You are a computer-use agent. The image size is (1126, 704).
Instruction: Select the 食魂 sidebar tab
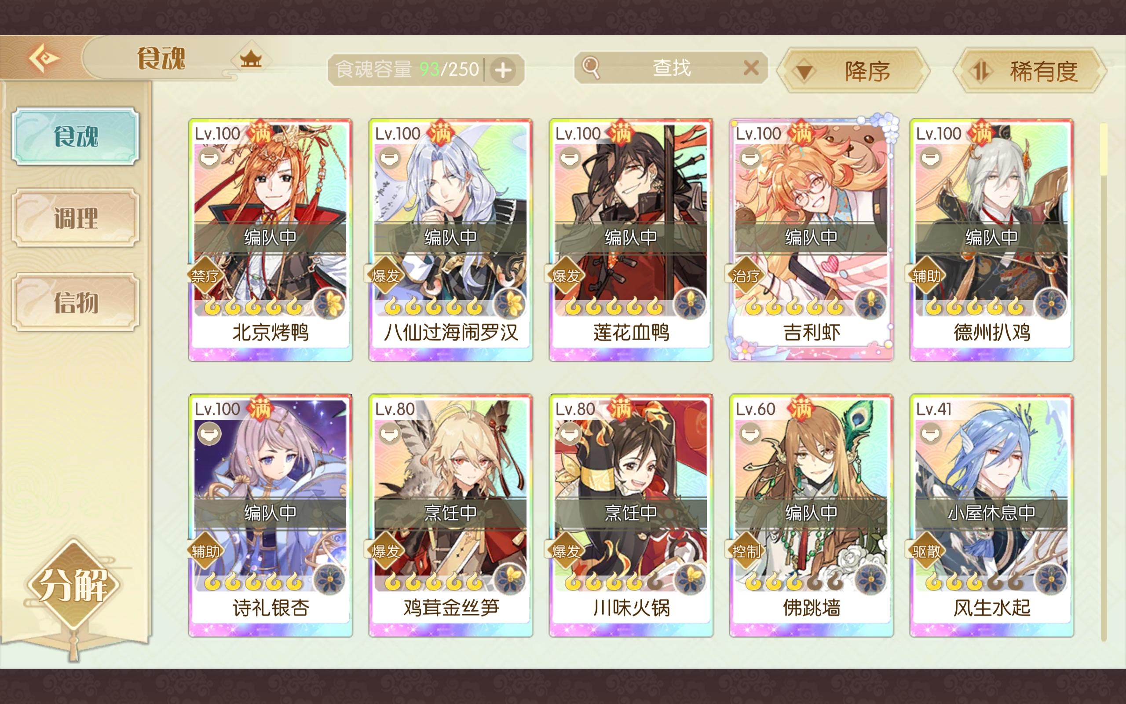pos(76,136)
